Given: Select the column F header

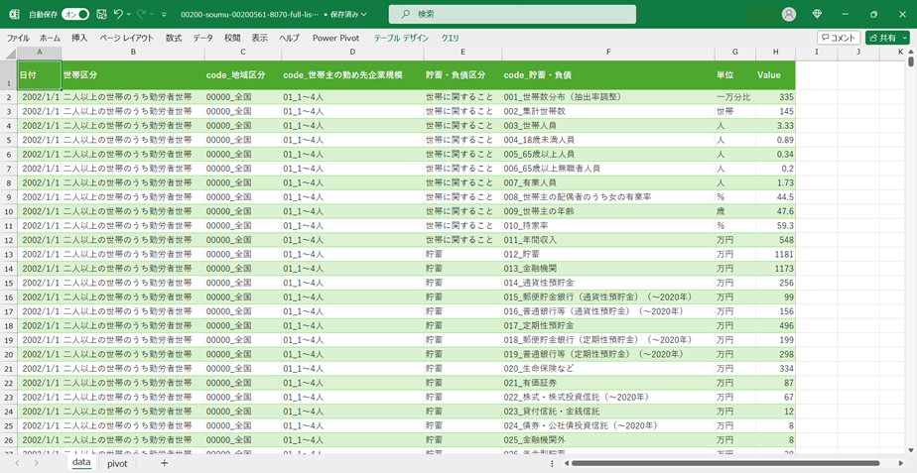Looking at the screenshot, I should click(607, 52).
